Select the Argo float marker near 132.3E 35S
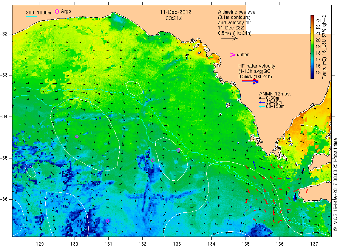The height and width of the screenshot is (249, 340). [x=153, y=160]
